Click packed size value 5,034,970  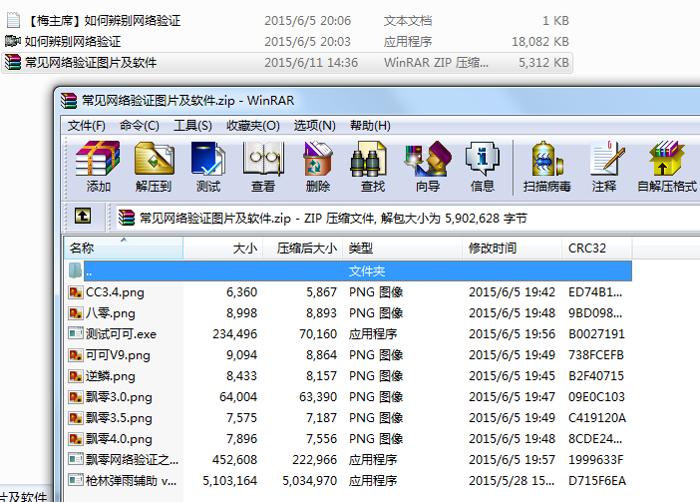[309, 481]
